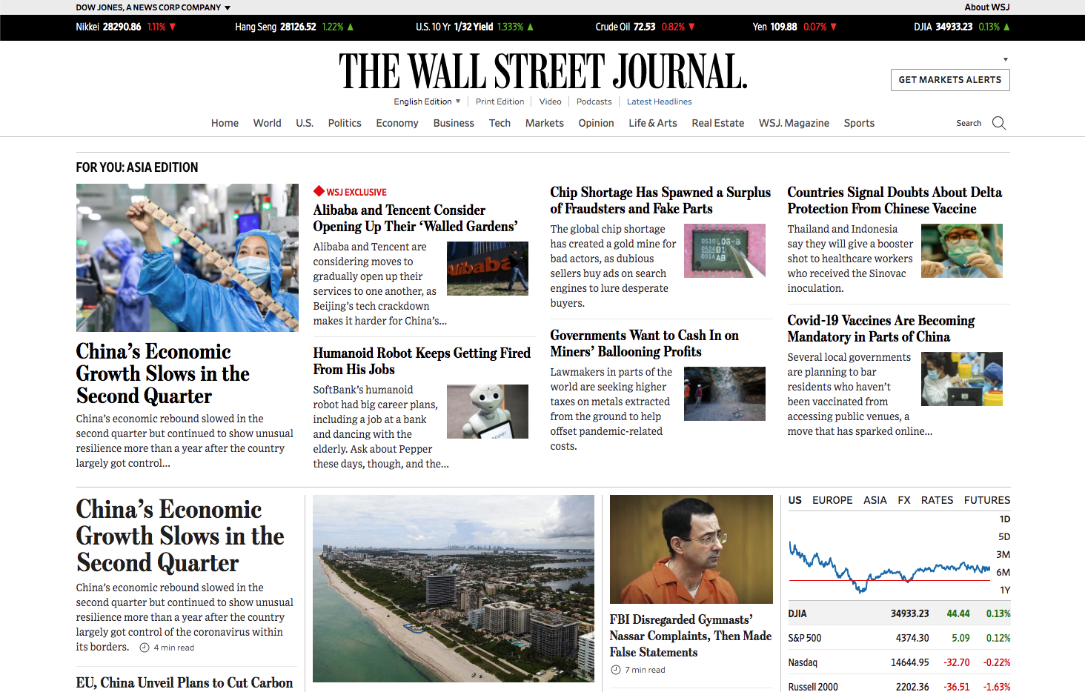1085x692 pixels.
Task: Click the Search field label
Action: click(x=969, y=123)
